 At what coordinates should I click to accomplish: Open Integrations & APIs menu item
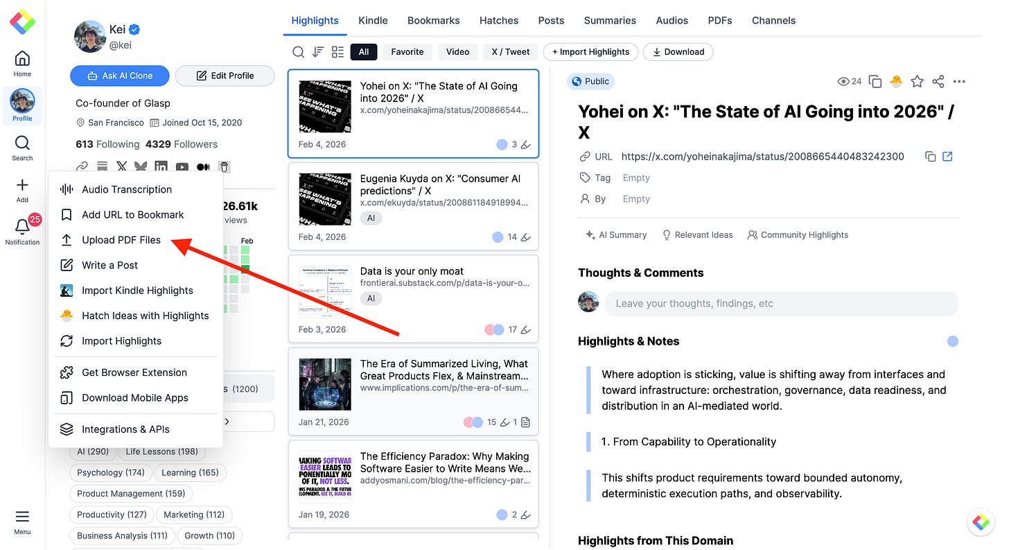136,429
